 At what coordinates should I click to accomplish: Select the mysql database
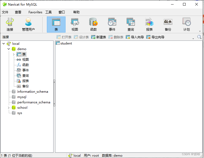tap(22, 97)
